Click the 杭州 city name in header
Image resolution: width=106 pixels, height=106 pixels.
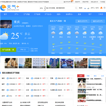pyautogui.click(x=81, y=8)
